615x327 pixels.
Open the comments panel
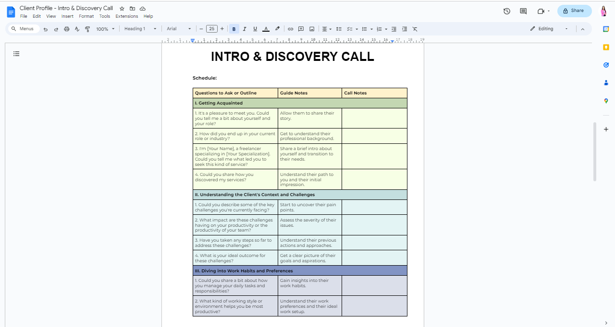point(523,11)
